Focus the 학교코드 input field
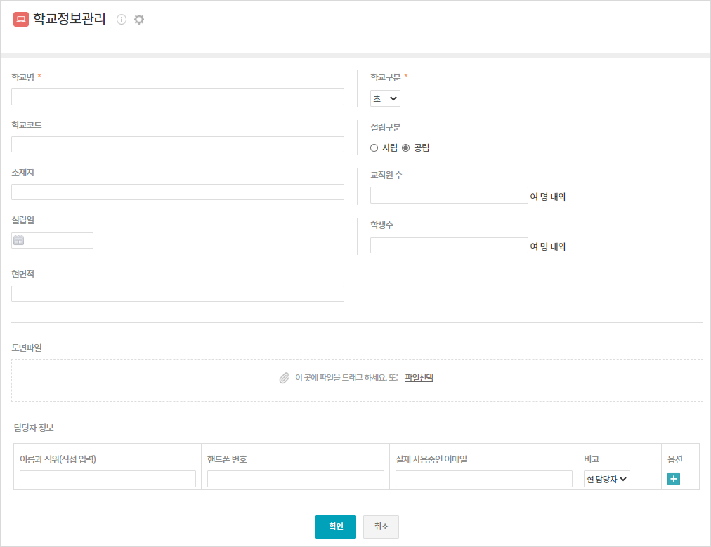The height and width of the screenshot is (547, 711). coord(178,145)
